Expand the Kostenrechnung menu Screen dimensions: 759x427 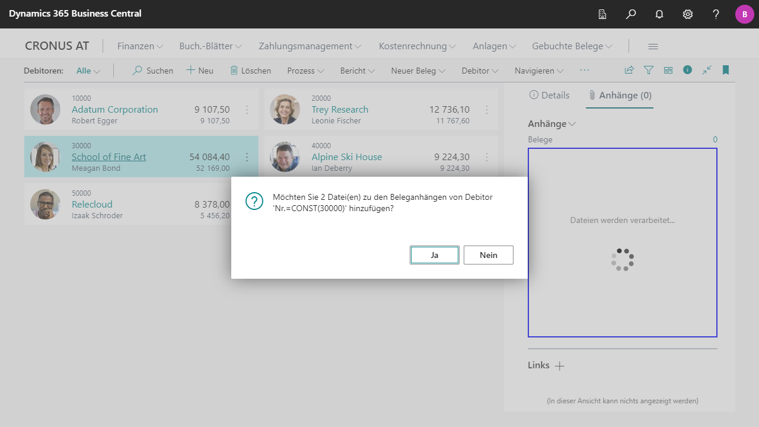pyautogui.click(x=417, y=46)
